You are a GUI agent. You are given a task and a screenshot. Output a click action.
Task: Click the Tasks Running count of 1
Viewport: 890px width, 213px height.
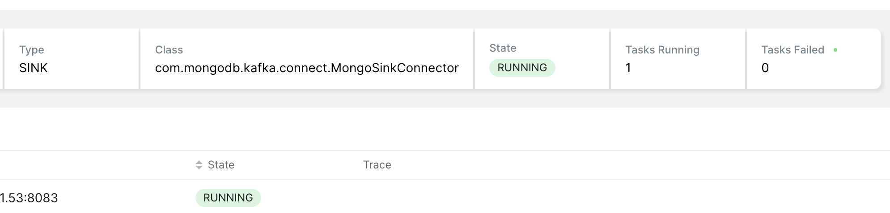coord(628,68)
